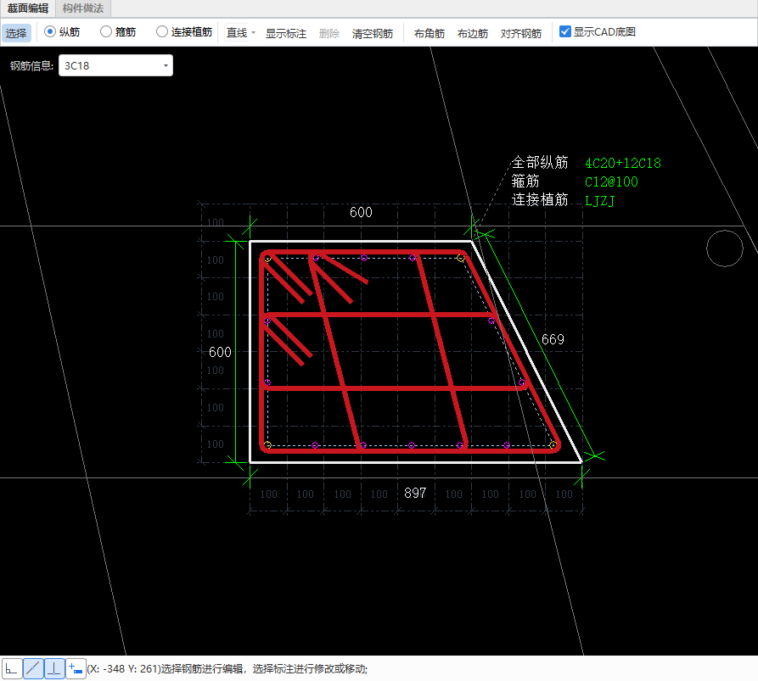Switch to the 构件做法 tab
Screen dimensions: 758x681
[x=83, y=8]
